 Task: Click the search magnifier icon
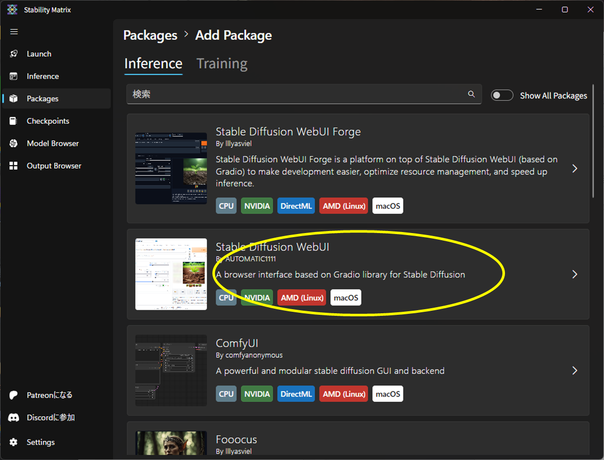(471, 94)
